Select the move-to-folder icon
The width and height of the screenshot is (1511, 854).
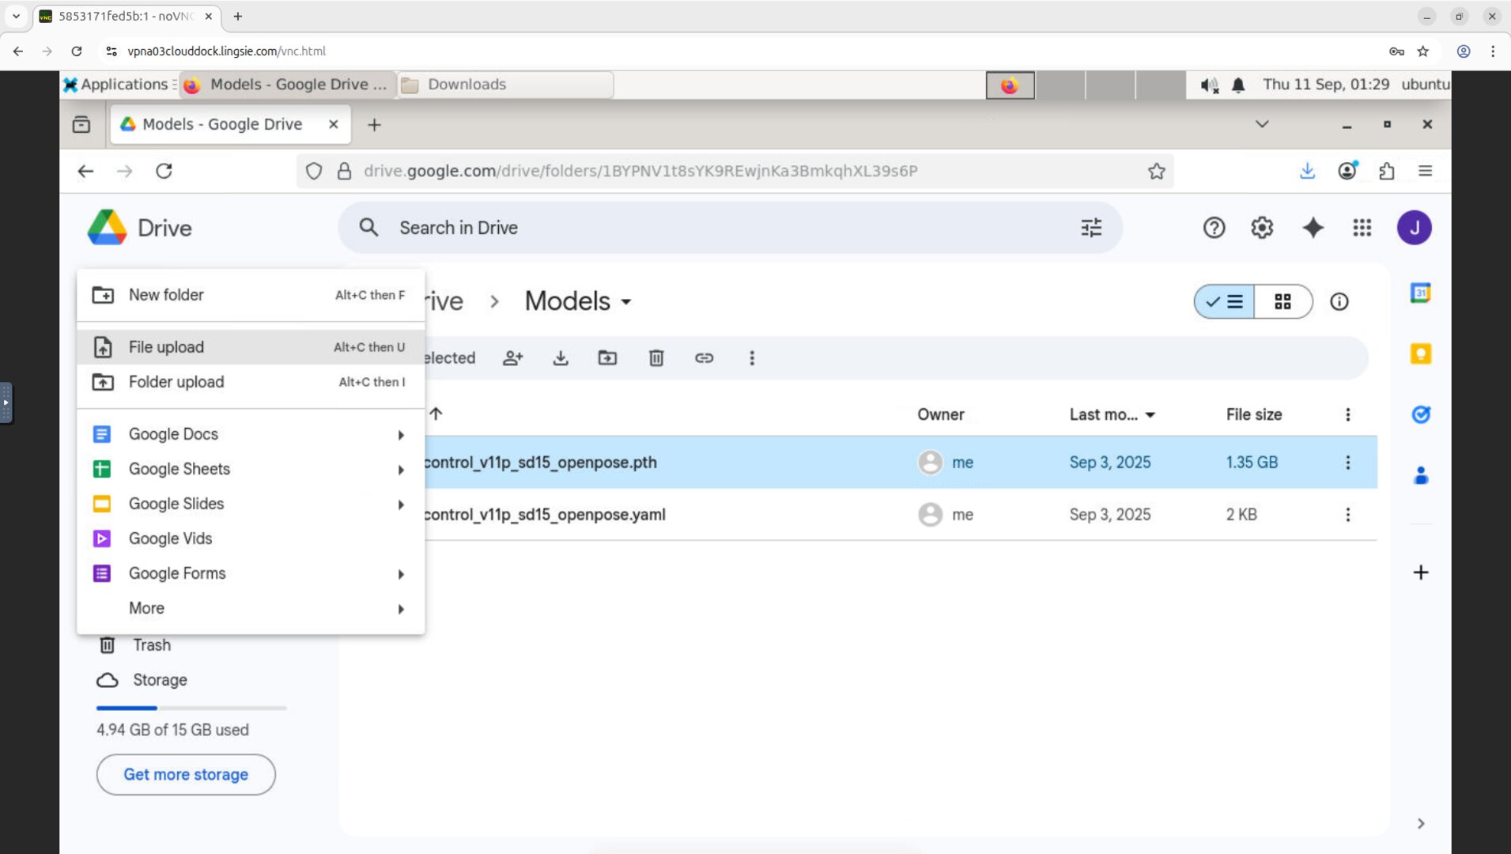(608, 358)
